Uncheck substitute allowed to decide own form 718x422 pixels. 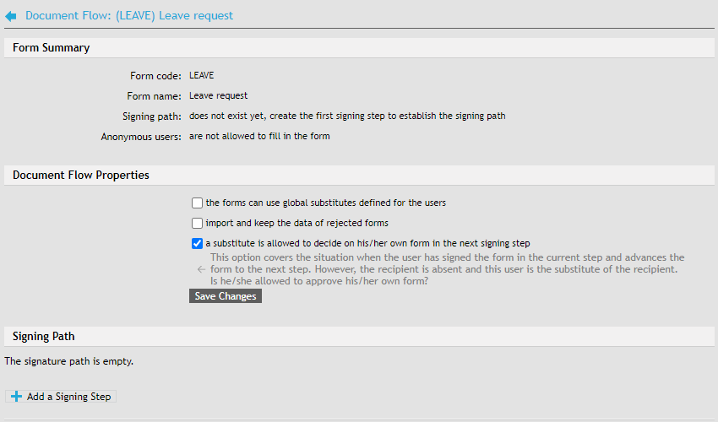197,244
